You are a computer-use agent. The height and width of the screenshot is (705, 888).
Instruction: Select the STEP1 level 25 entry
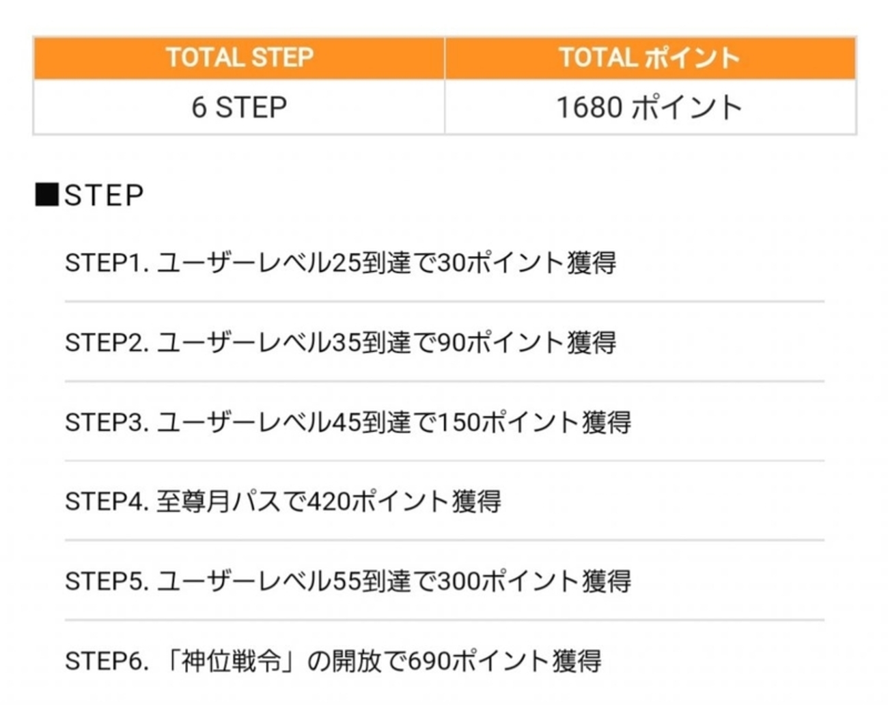point(340,263)
